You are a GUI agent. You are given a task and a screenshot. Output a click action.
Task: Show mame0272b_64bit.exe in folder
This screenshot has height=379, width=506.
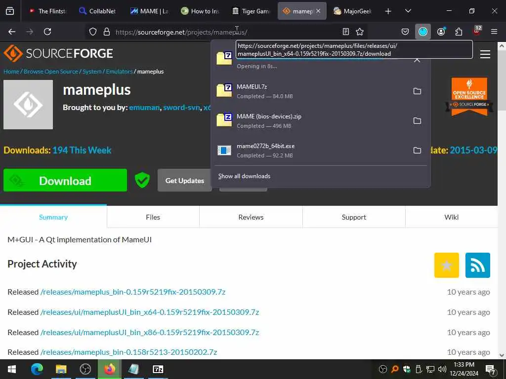[x=417, y=151]
